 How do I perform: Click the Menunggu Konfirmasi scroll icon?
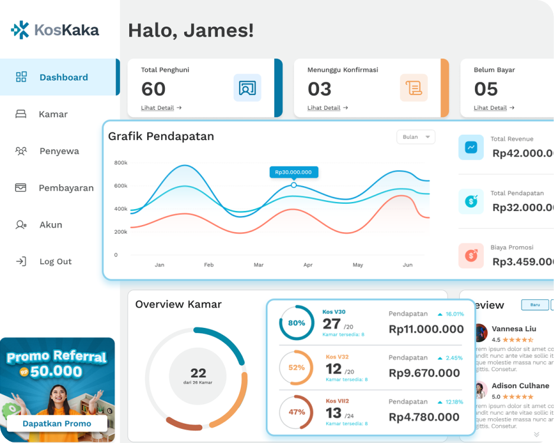pyautogui.click(x=413, y=88)
